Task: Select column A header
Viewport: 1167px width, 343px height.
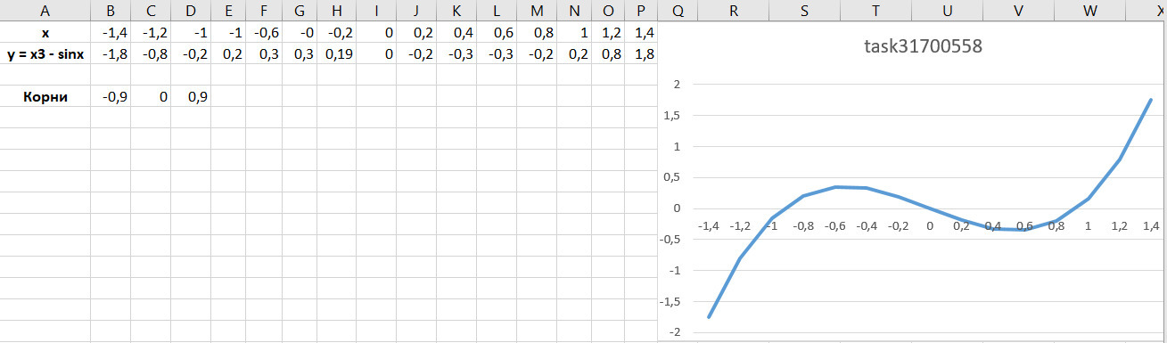Action: tap(45, 11)
